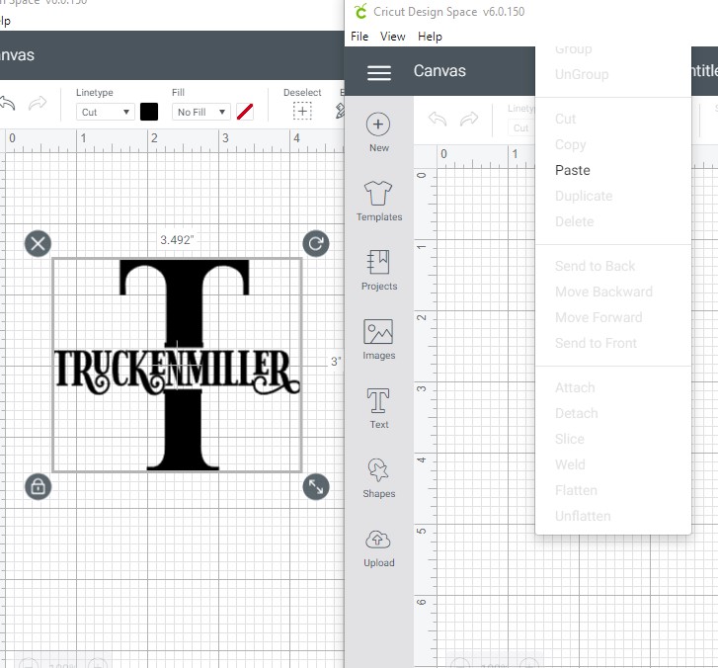Open File menu in right window
Image resolution: width=718 pixels, height=668 pixels.
[x=359, y=37]
